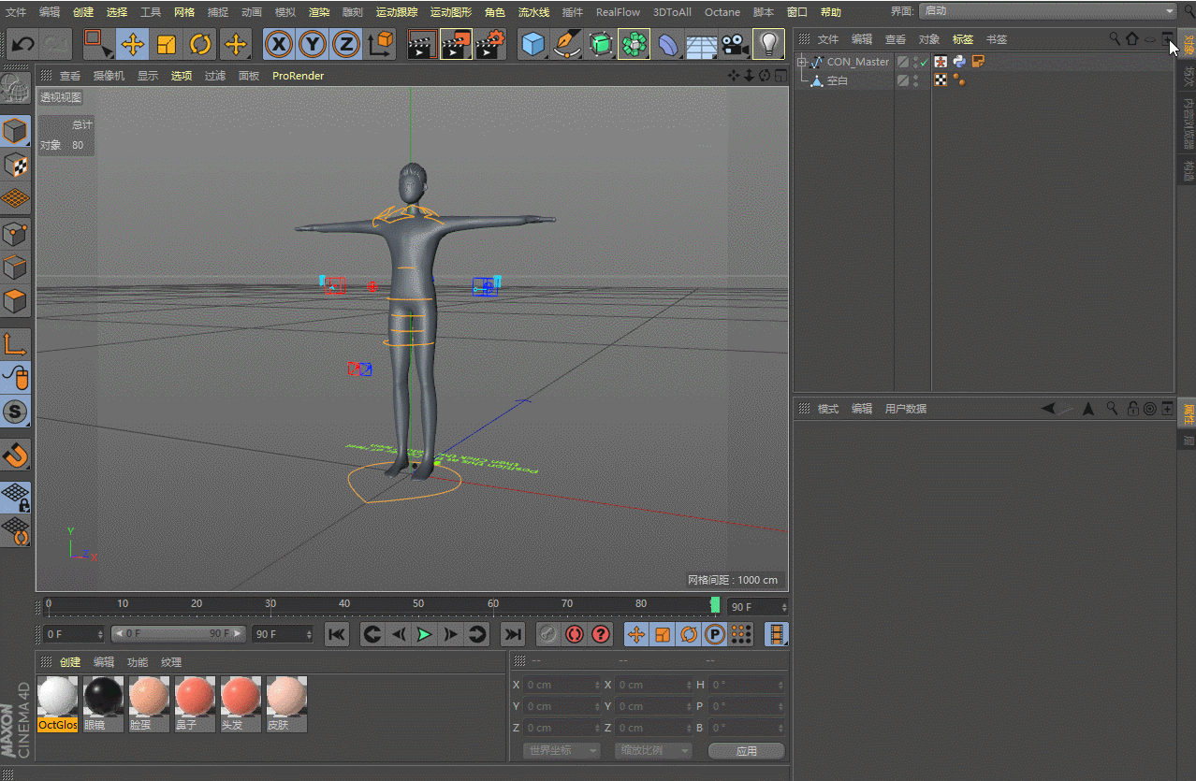Viewport: 1196px width, 781px height.
Task: Toggle the Z axis lock
Action: (346, 44)
